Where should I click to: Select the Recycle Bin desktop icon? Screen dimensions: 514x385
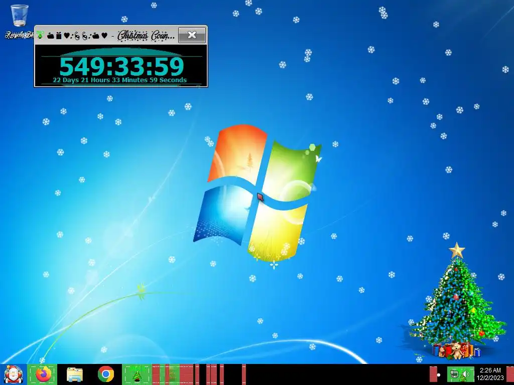pyautogui.click(x=19, y=21)
